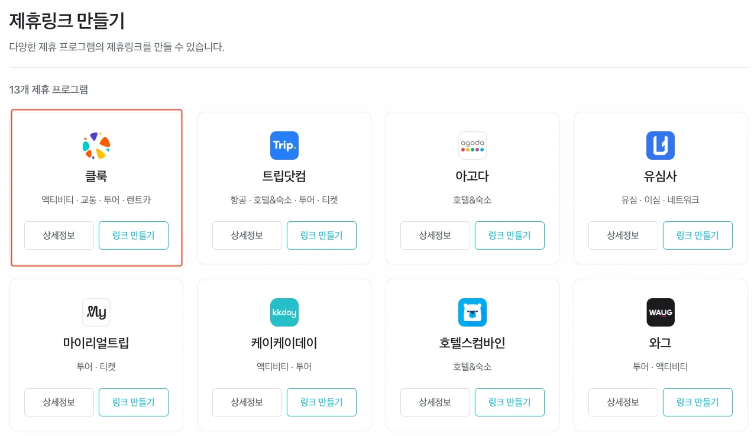Select the highlighted 클룩 program card
The height and width of the screenshot is (436, 754).
pos(96,188)
